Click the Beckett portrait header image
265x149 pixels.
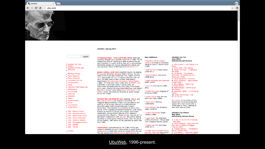pyautogui.click(x=40, y=26)
